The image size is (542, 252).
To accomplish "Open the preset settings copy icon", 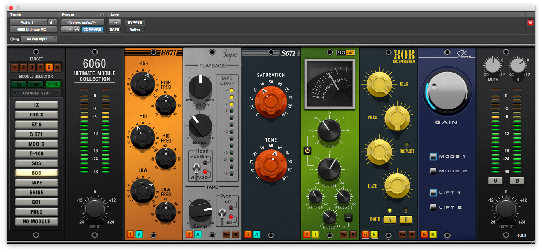I will [x=77, y=30].
